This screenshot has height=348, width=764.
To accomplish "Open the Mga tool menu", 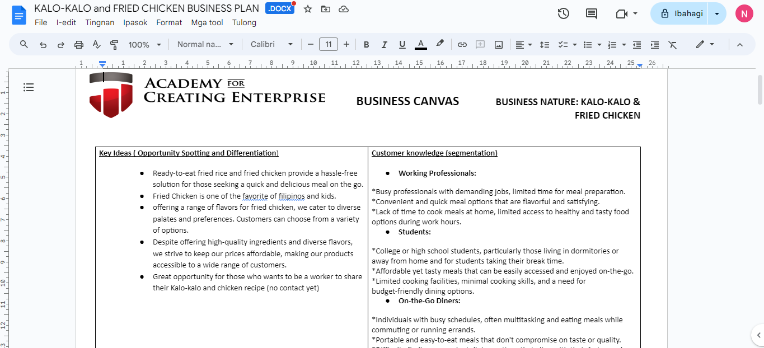I will tap(207, 22).
